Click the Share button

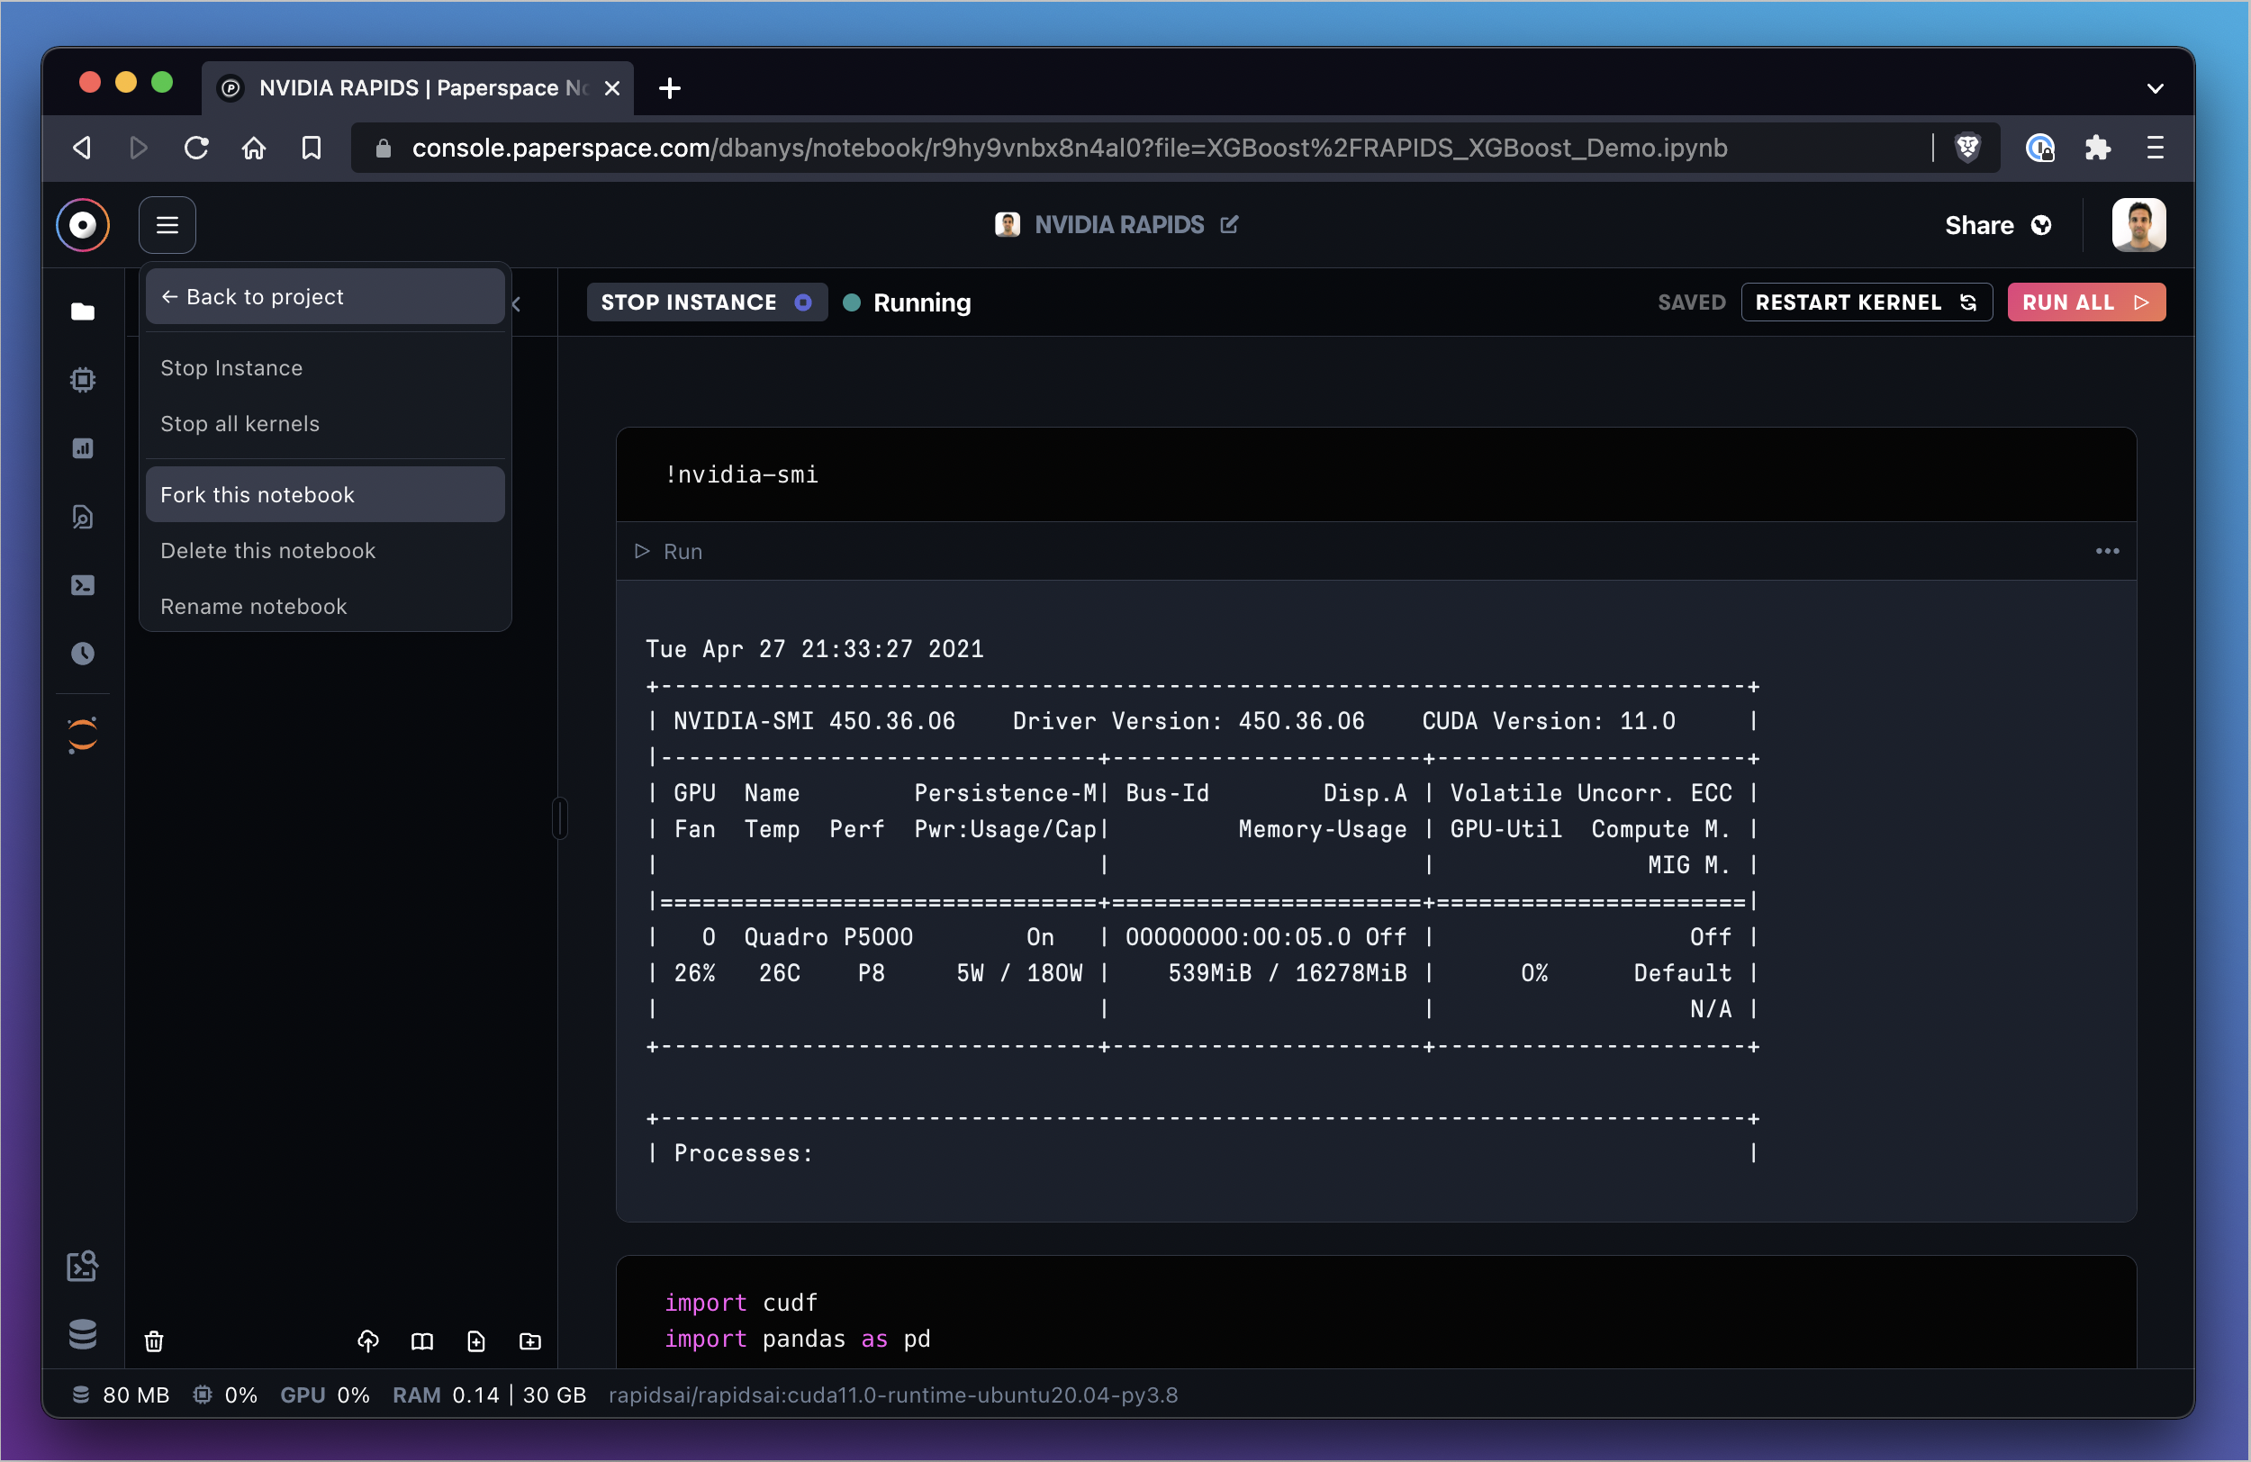[1999, 225]
